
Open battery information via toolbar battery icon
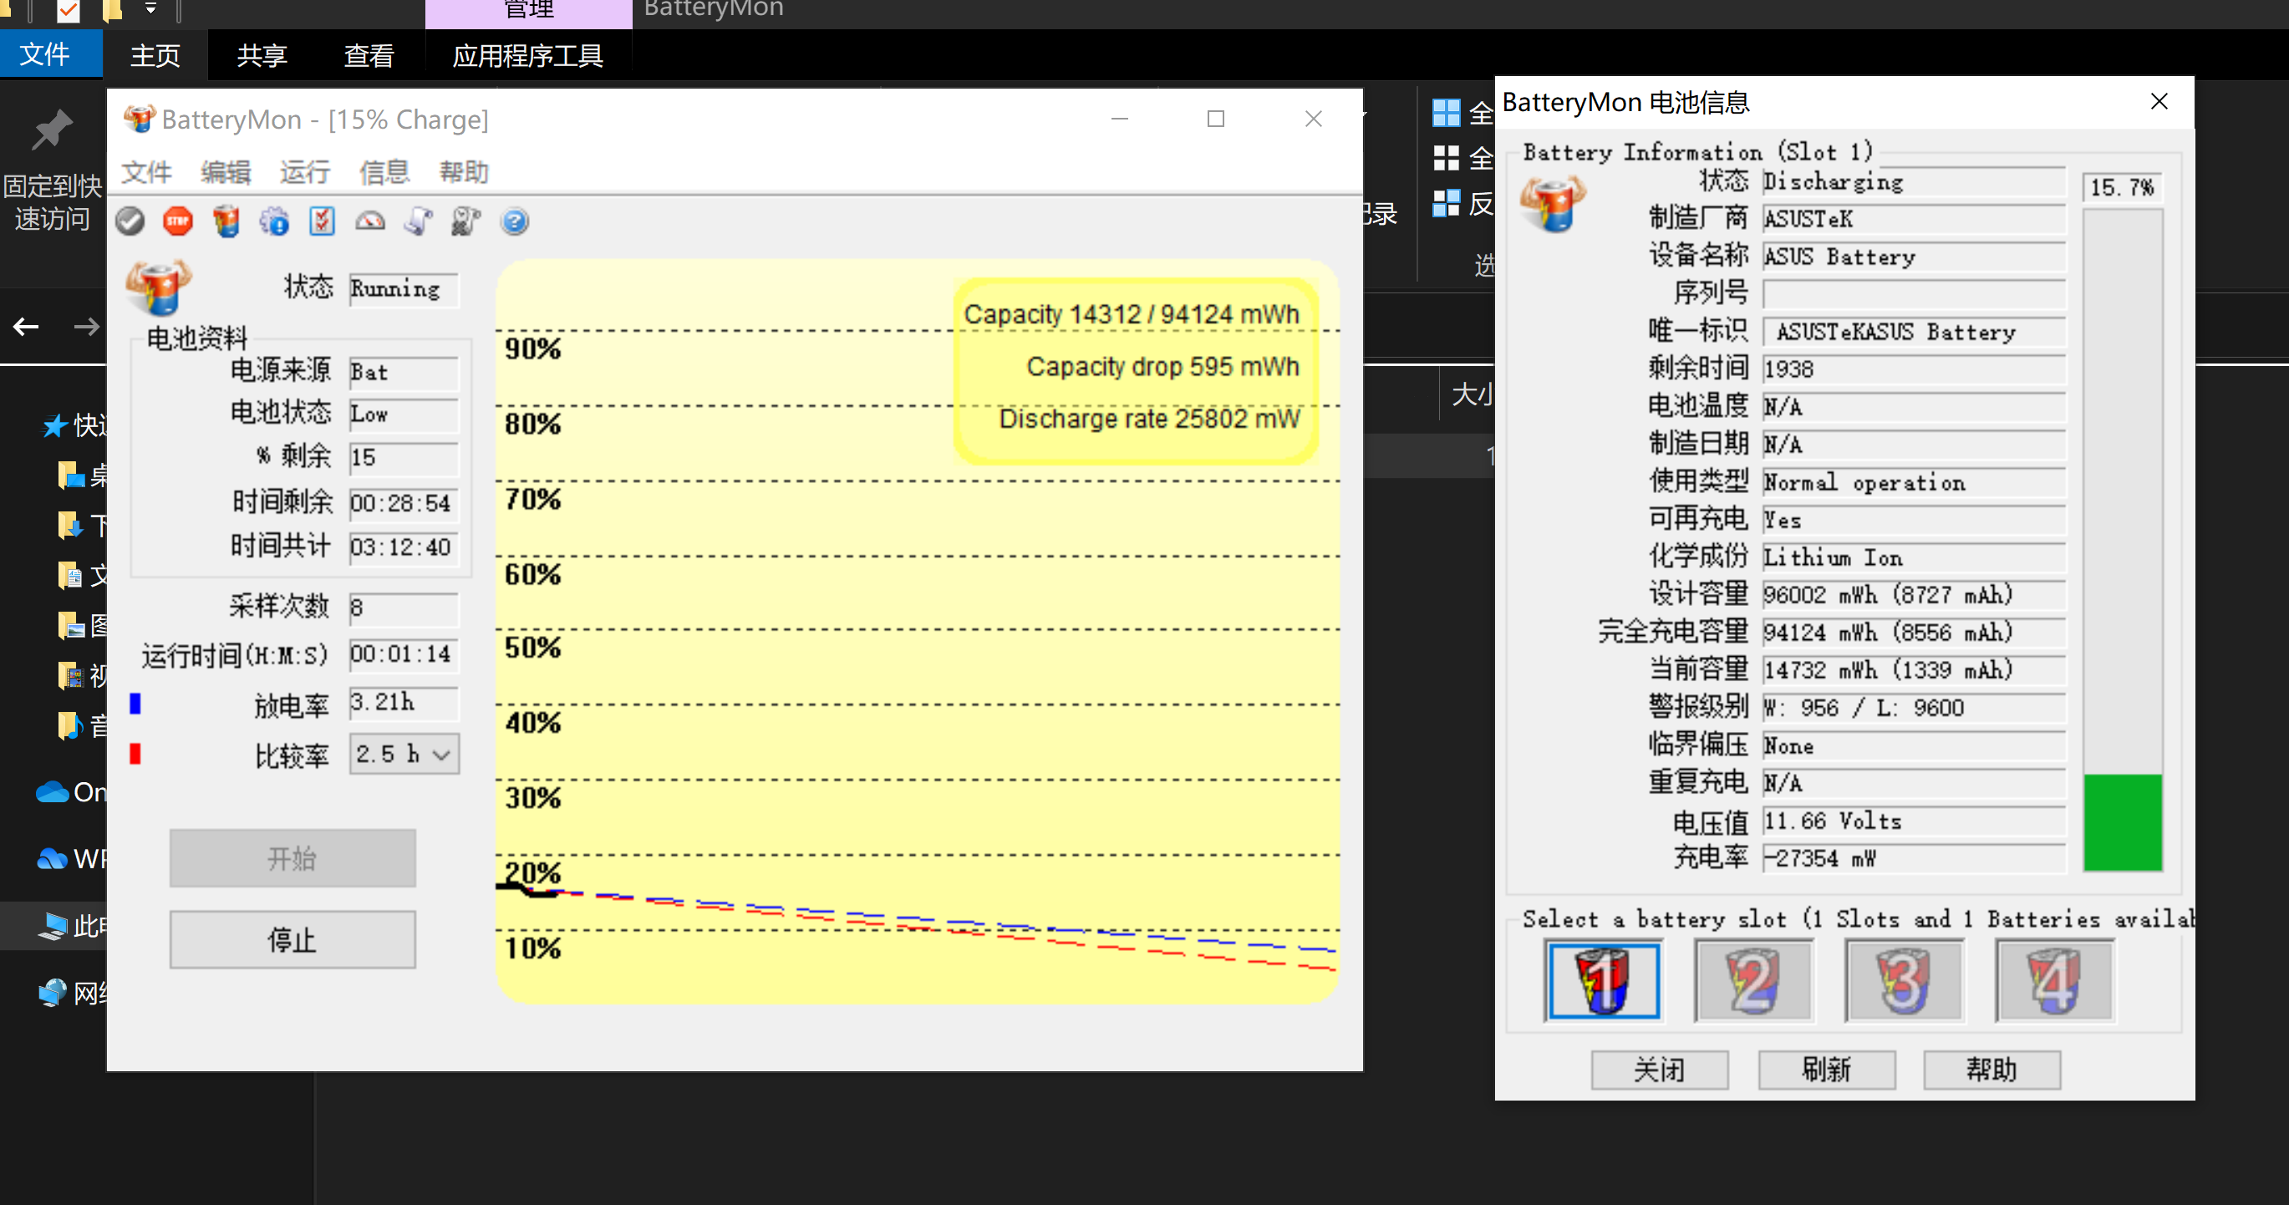pyautogui.click(x=226, y=221)
